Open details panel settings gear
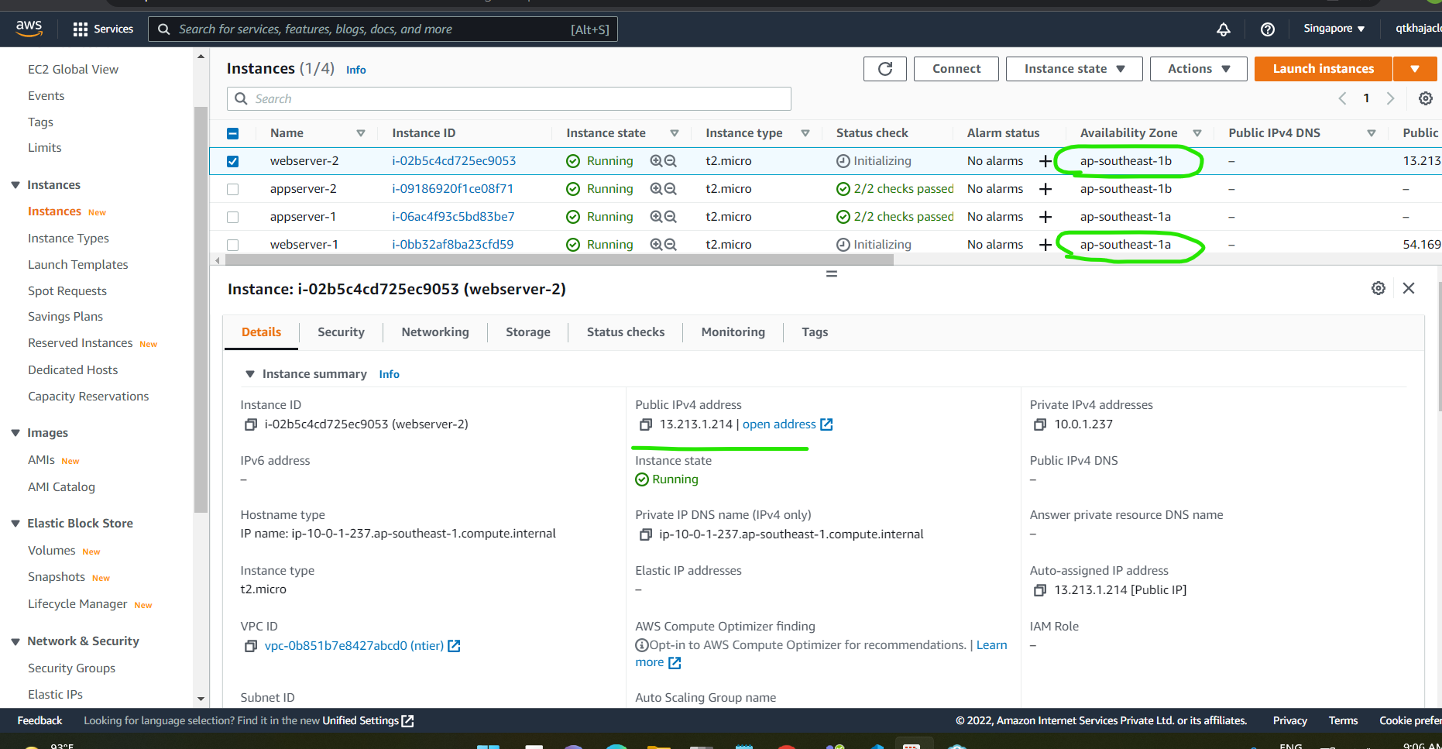1442x749 pixels. (1378, 288)
